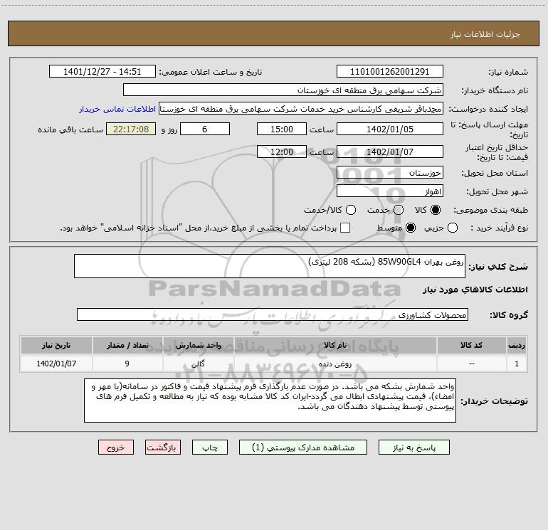Click the remaining time 22:17:08 field
The height and width of the screenshot is (530, 548).
pos(131,129)
